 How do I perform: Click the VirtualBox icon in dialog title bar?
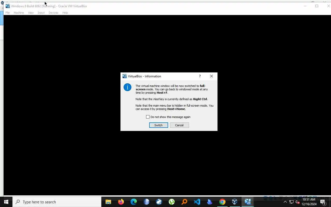[125, 76]
